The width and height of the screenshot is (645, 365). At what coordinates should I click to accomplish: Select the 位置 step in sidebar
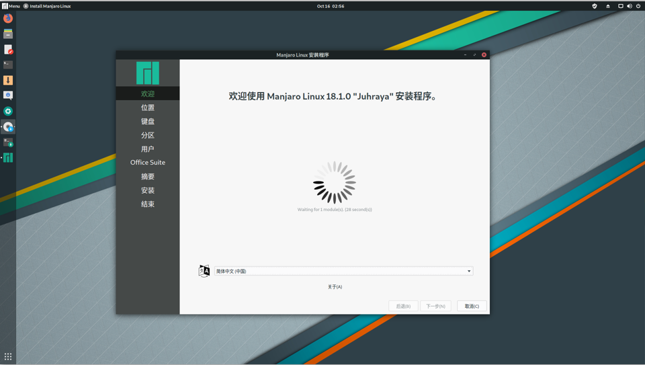coord(148,108)
